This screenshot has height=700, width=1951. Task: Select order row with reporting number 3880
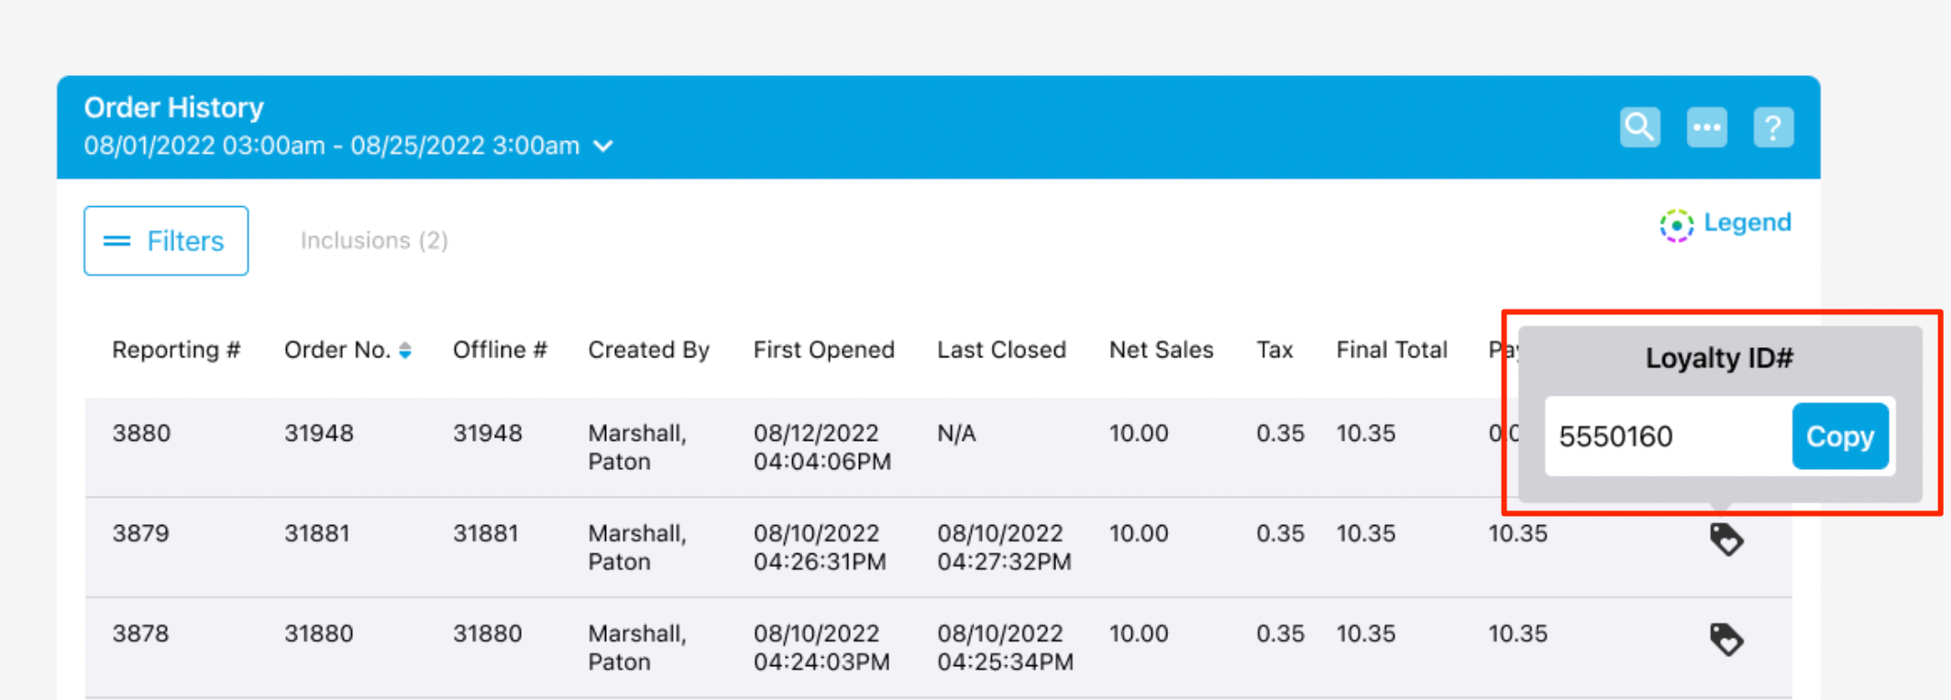141,433
